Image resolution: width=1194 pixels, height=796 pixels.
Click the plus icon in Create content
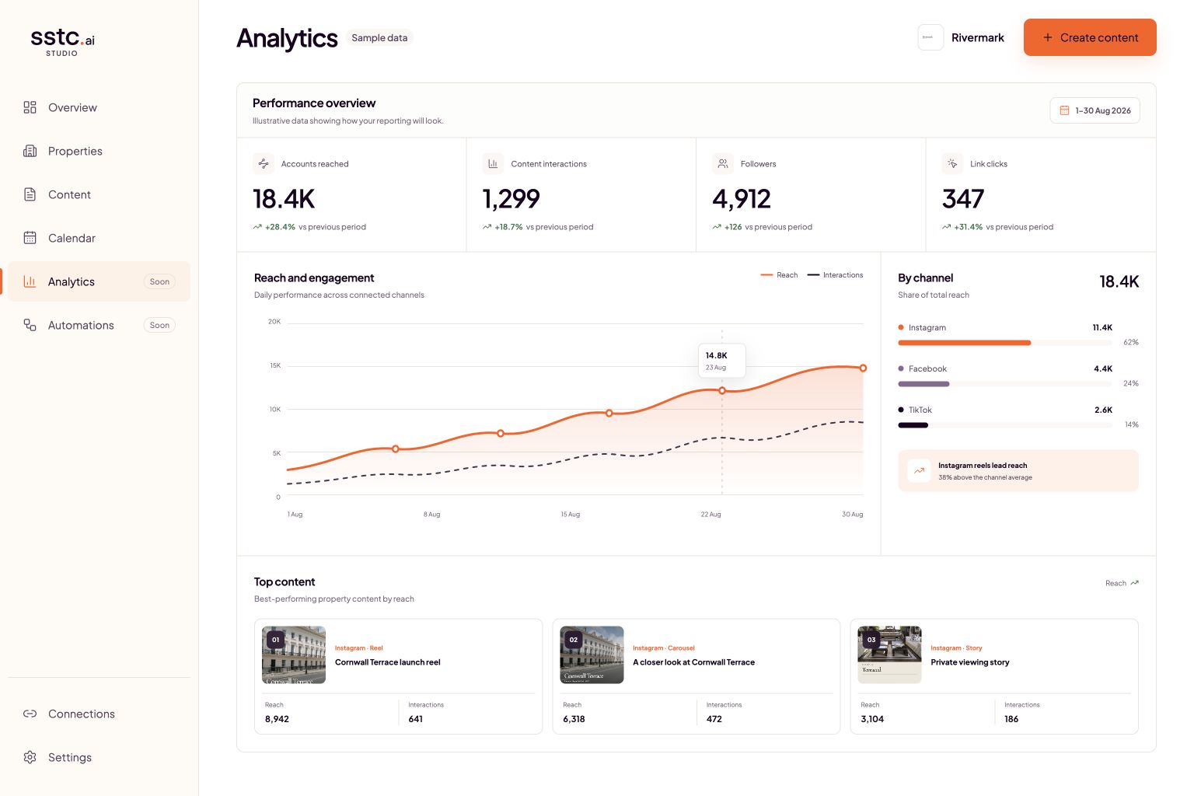[1048, 37]
